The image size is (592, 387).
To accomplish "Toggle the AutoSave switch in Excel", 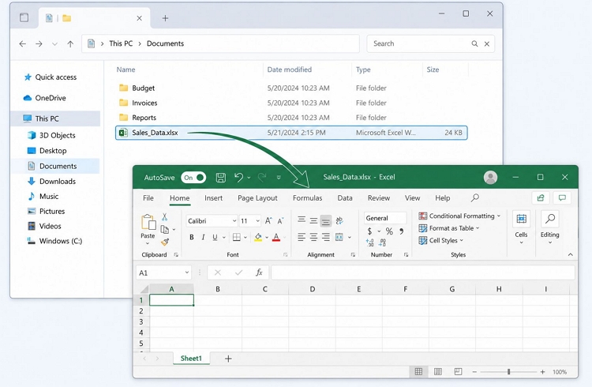I will coord(193,178).
